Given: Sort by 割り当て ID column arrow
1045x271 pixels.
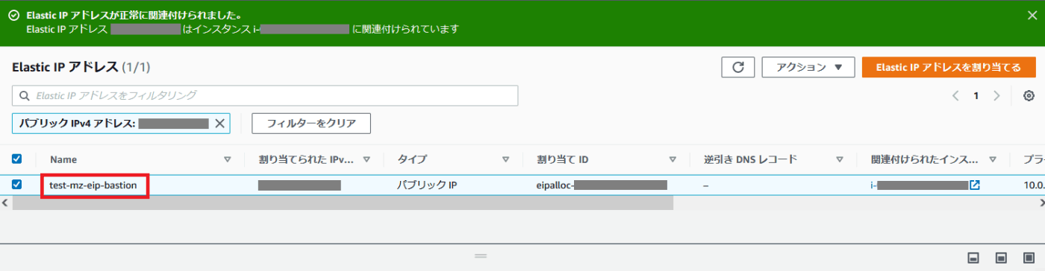Looking at the screenshot, I should [673, 159].
